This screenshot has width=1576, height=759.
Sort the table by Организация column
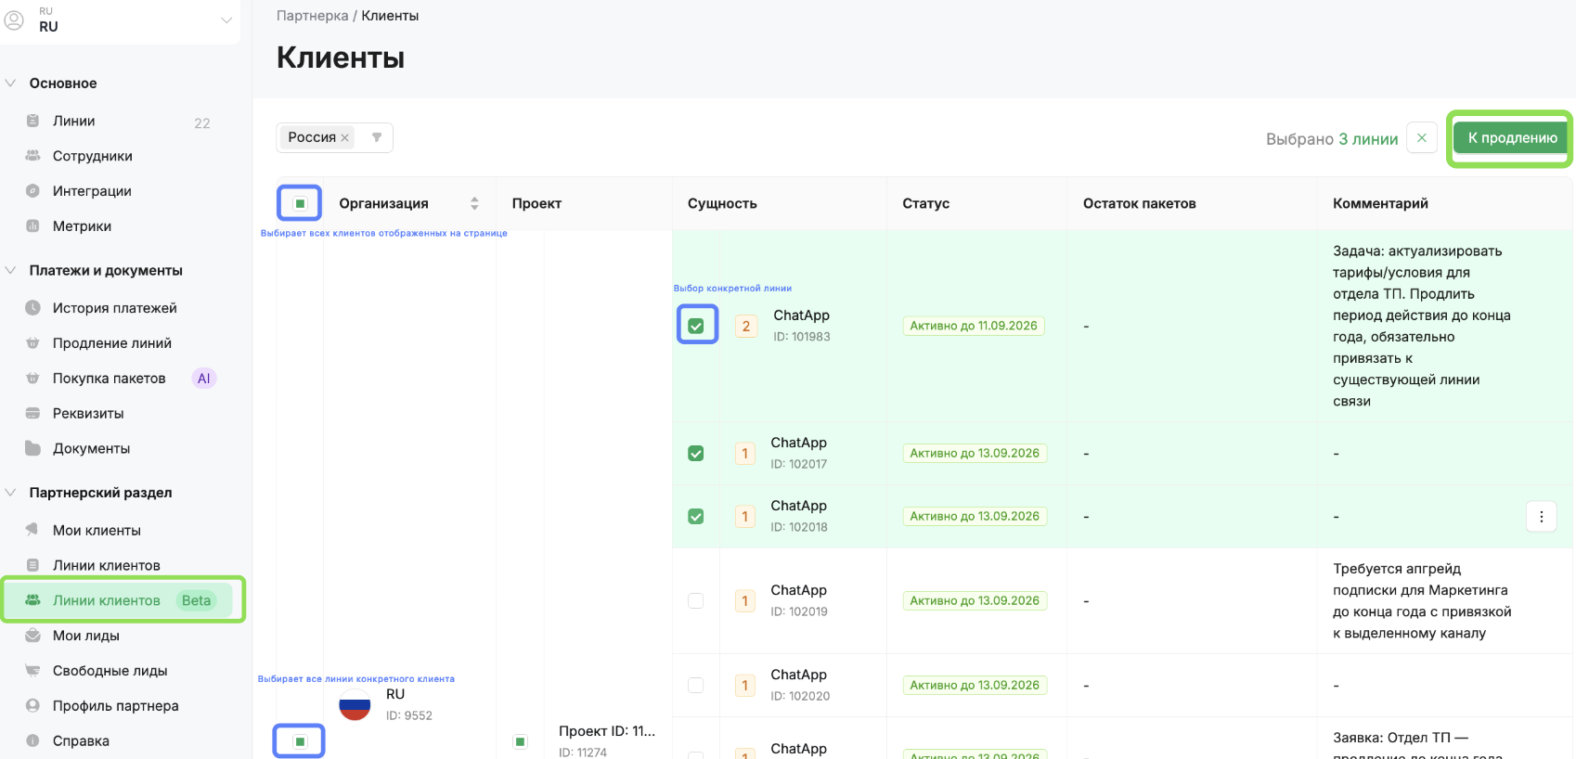pos(474,203)
